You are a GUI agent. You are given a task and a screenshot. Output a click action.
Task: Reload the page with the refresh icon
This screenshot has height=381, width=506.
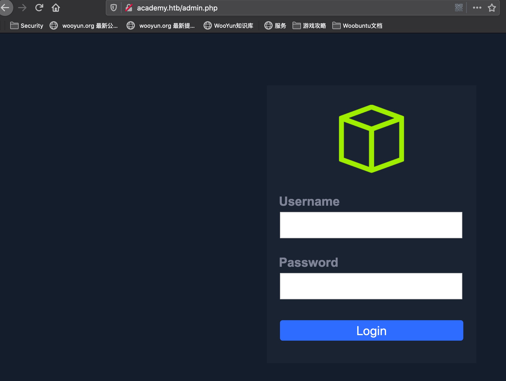point(39,8)
